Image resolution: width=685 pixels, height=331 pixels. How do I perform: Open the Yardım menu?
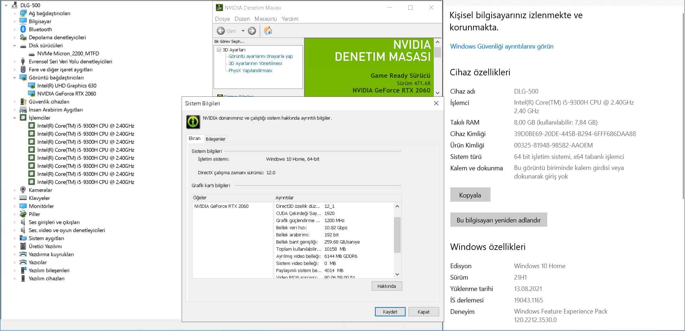tap(290, 19)
